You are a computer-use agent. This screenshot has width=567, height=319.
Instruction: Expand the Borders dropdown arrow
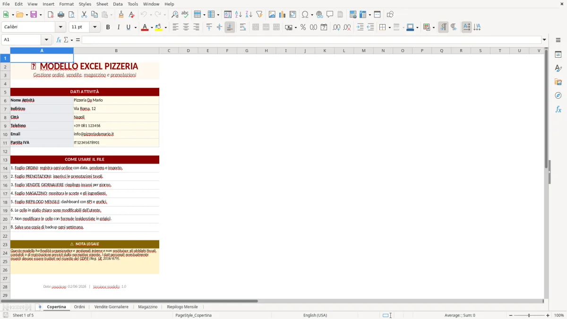tap(389, 27)
